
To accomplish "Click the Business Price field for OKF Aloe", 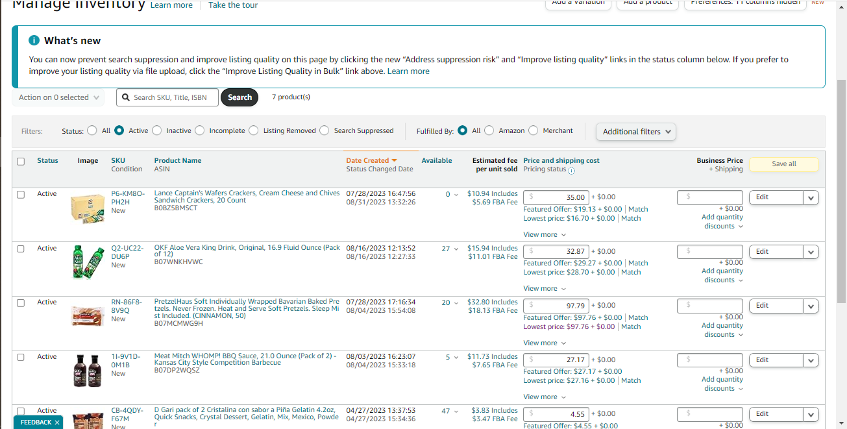I will pyautogui.click(x=710, y=252).
